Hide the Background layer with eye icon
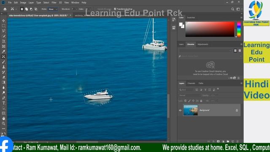270x152 pixels. (x=180, y=110)
